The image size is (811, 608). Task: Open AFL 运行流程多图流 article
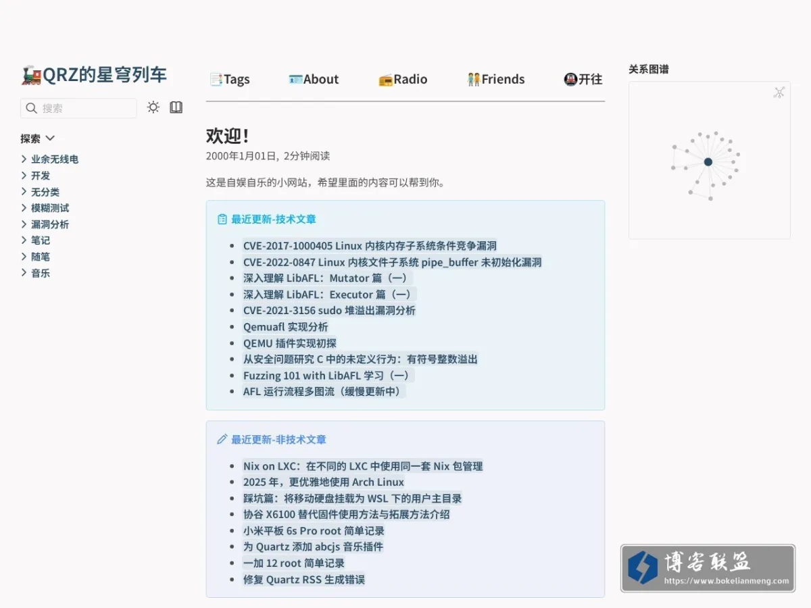(x=324, y=392)
